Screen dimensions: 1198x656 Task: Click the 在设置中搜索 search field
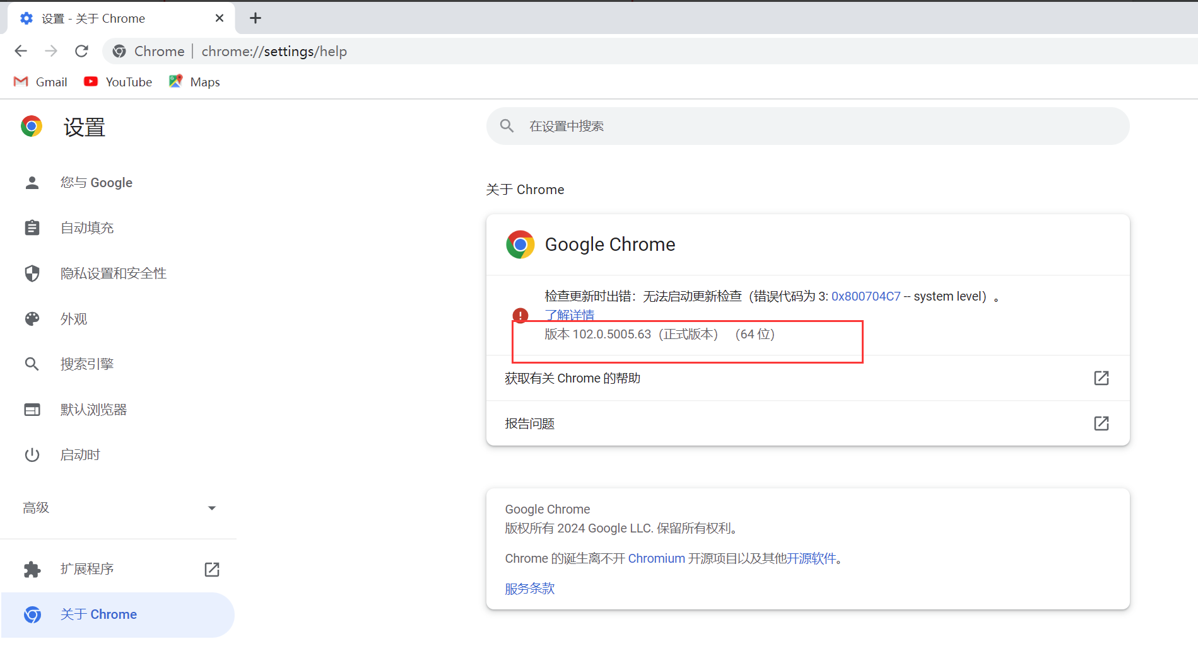click(807, 126)
